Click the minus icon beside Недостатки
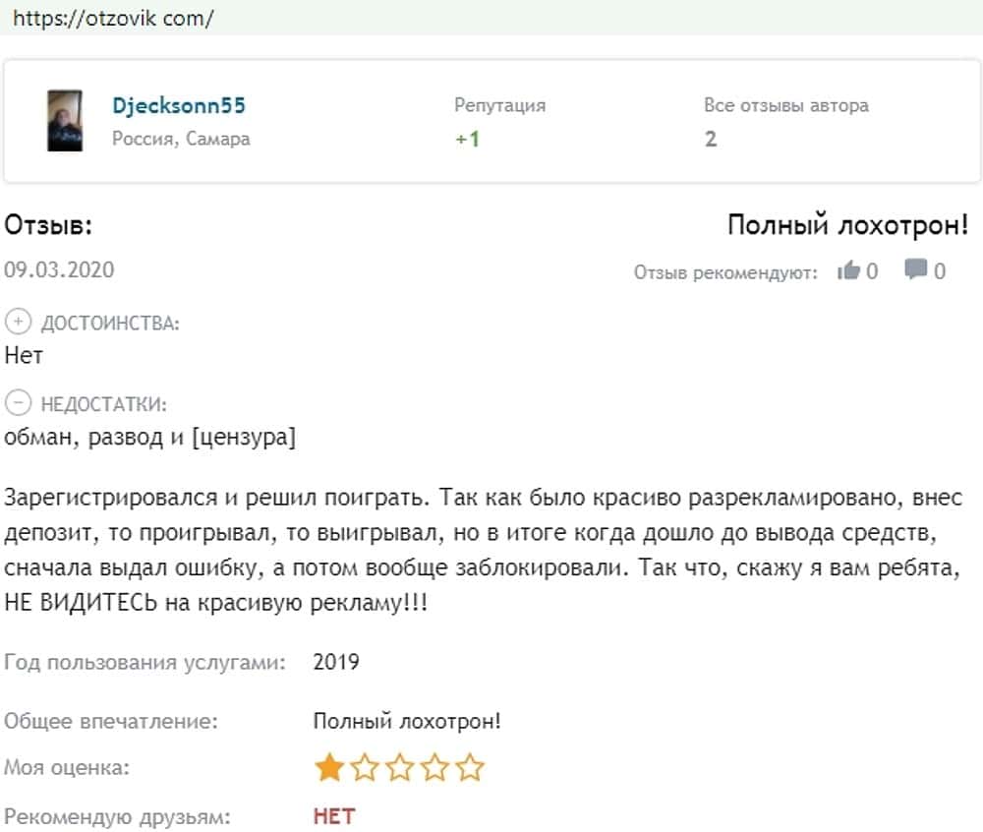 [18, 403]
